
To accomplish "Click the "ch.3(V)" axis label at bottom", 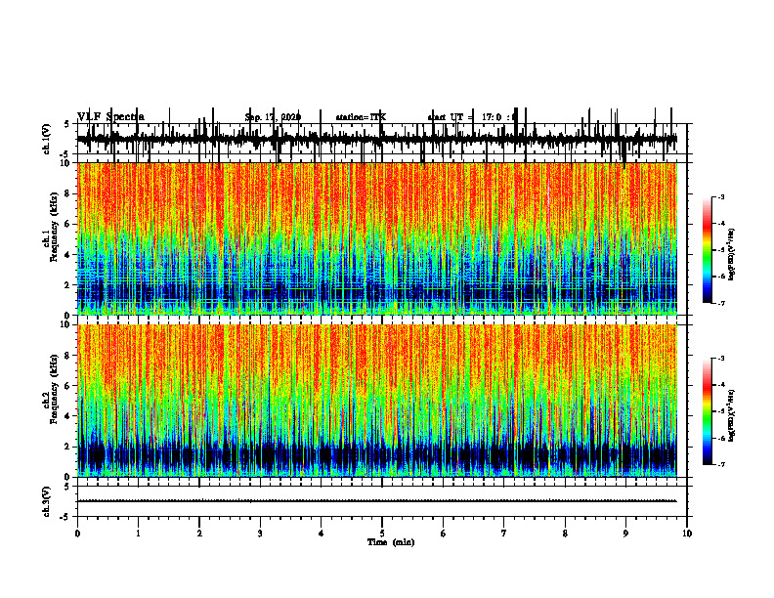I will click(x=46, y=501).
